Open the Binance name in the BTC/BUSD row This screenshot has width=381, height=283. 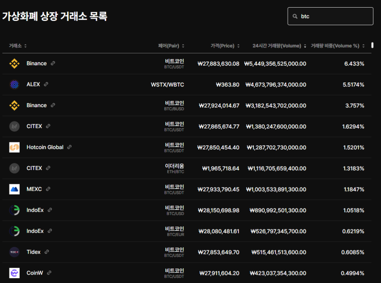click(x=37, y=105)
